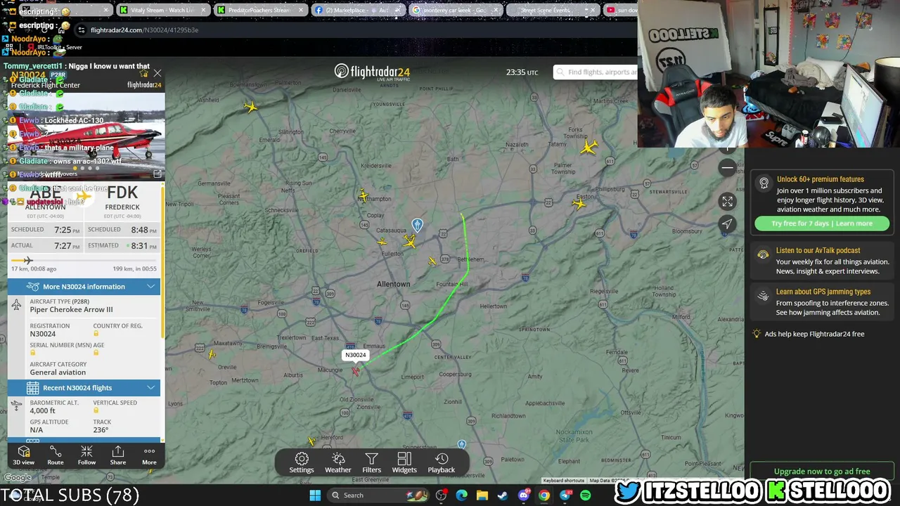This screenshot has height=506, width=900.
Task: Expand Recent N30024 flights section
Action: [x=84, y=388]
